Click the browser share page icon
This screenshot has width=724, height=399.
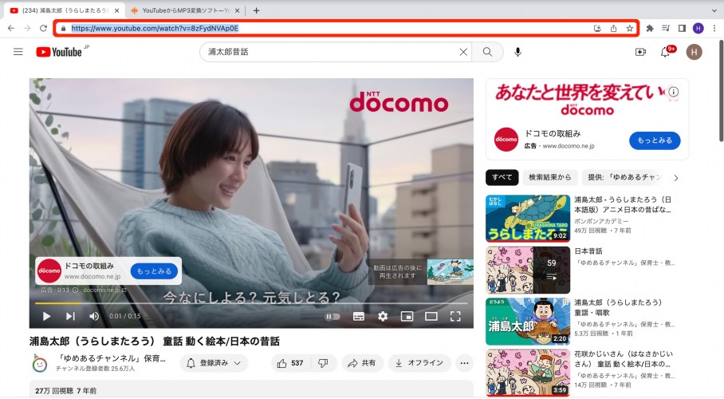[x=613, y=28]
